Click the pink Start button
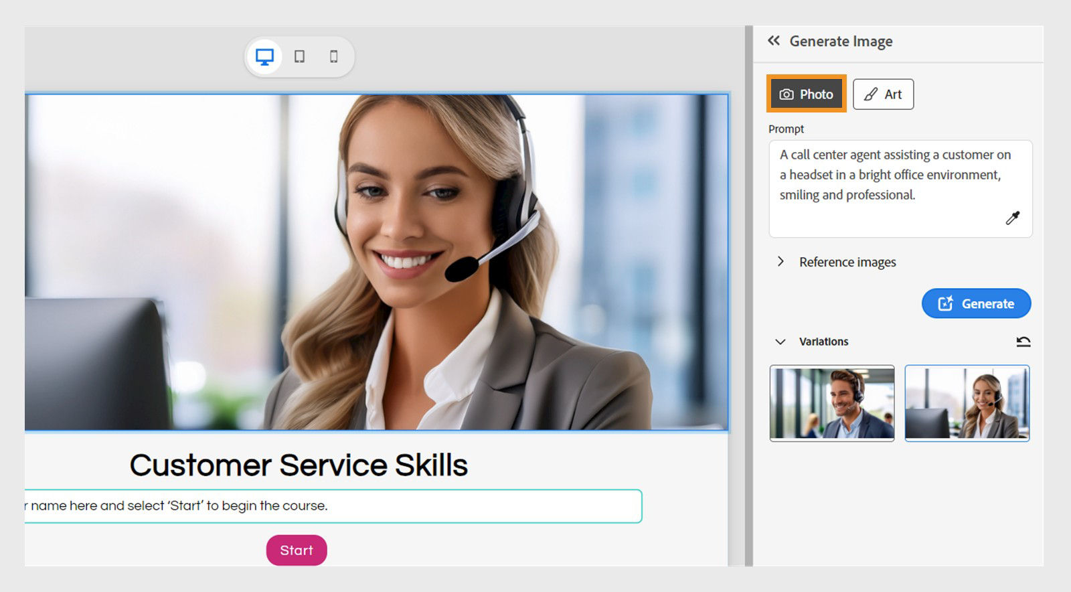Screen dimensions: 1071x592 pyautogui.click(x=297, y=550)
